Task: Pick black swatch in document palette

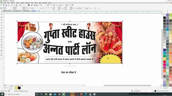Action: [19, 88]
